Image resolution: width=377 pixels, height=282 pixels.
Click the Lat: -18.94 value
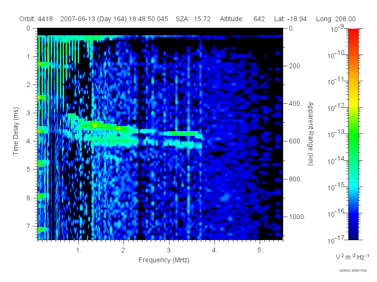click(x=290, y=19)
